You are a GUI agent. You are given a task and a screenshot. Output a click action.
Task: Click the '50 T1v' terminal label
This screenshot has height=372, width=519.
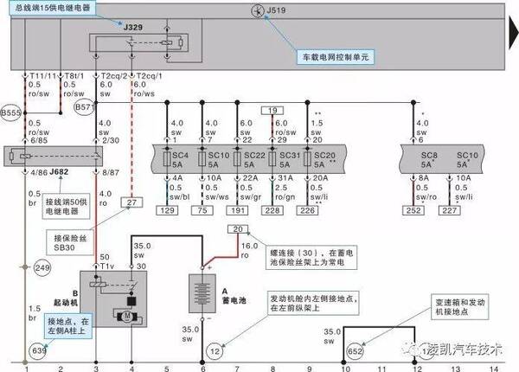[107, 261]
